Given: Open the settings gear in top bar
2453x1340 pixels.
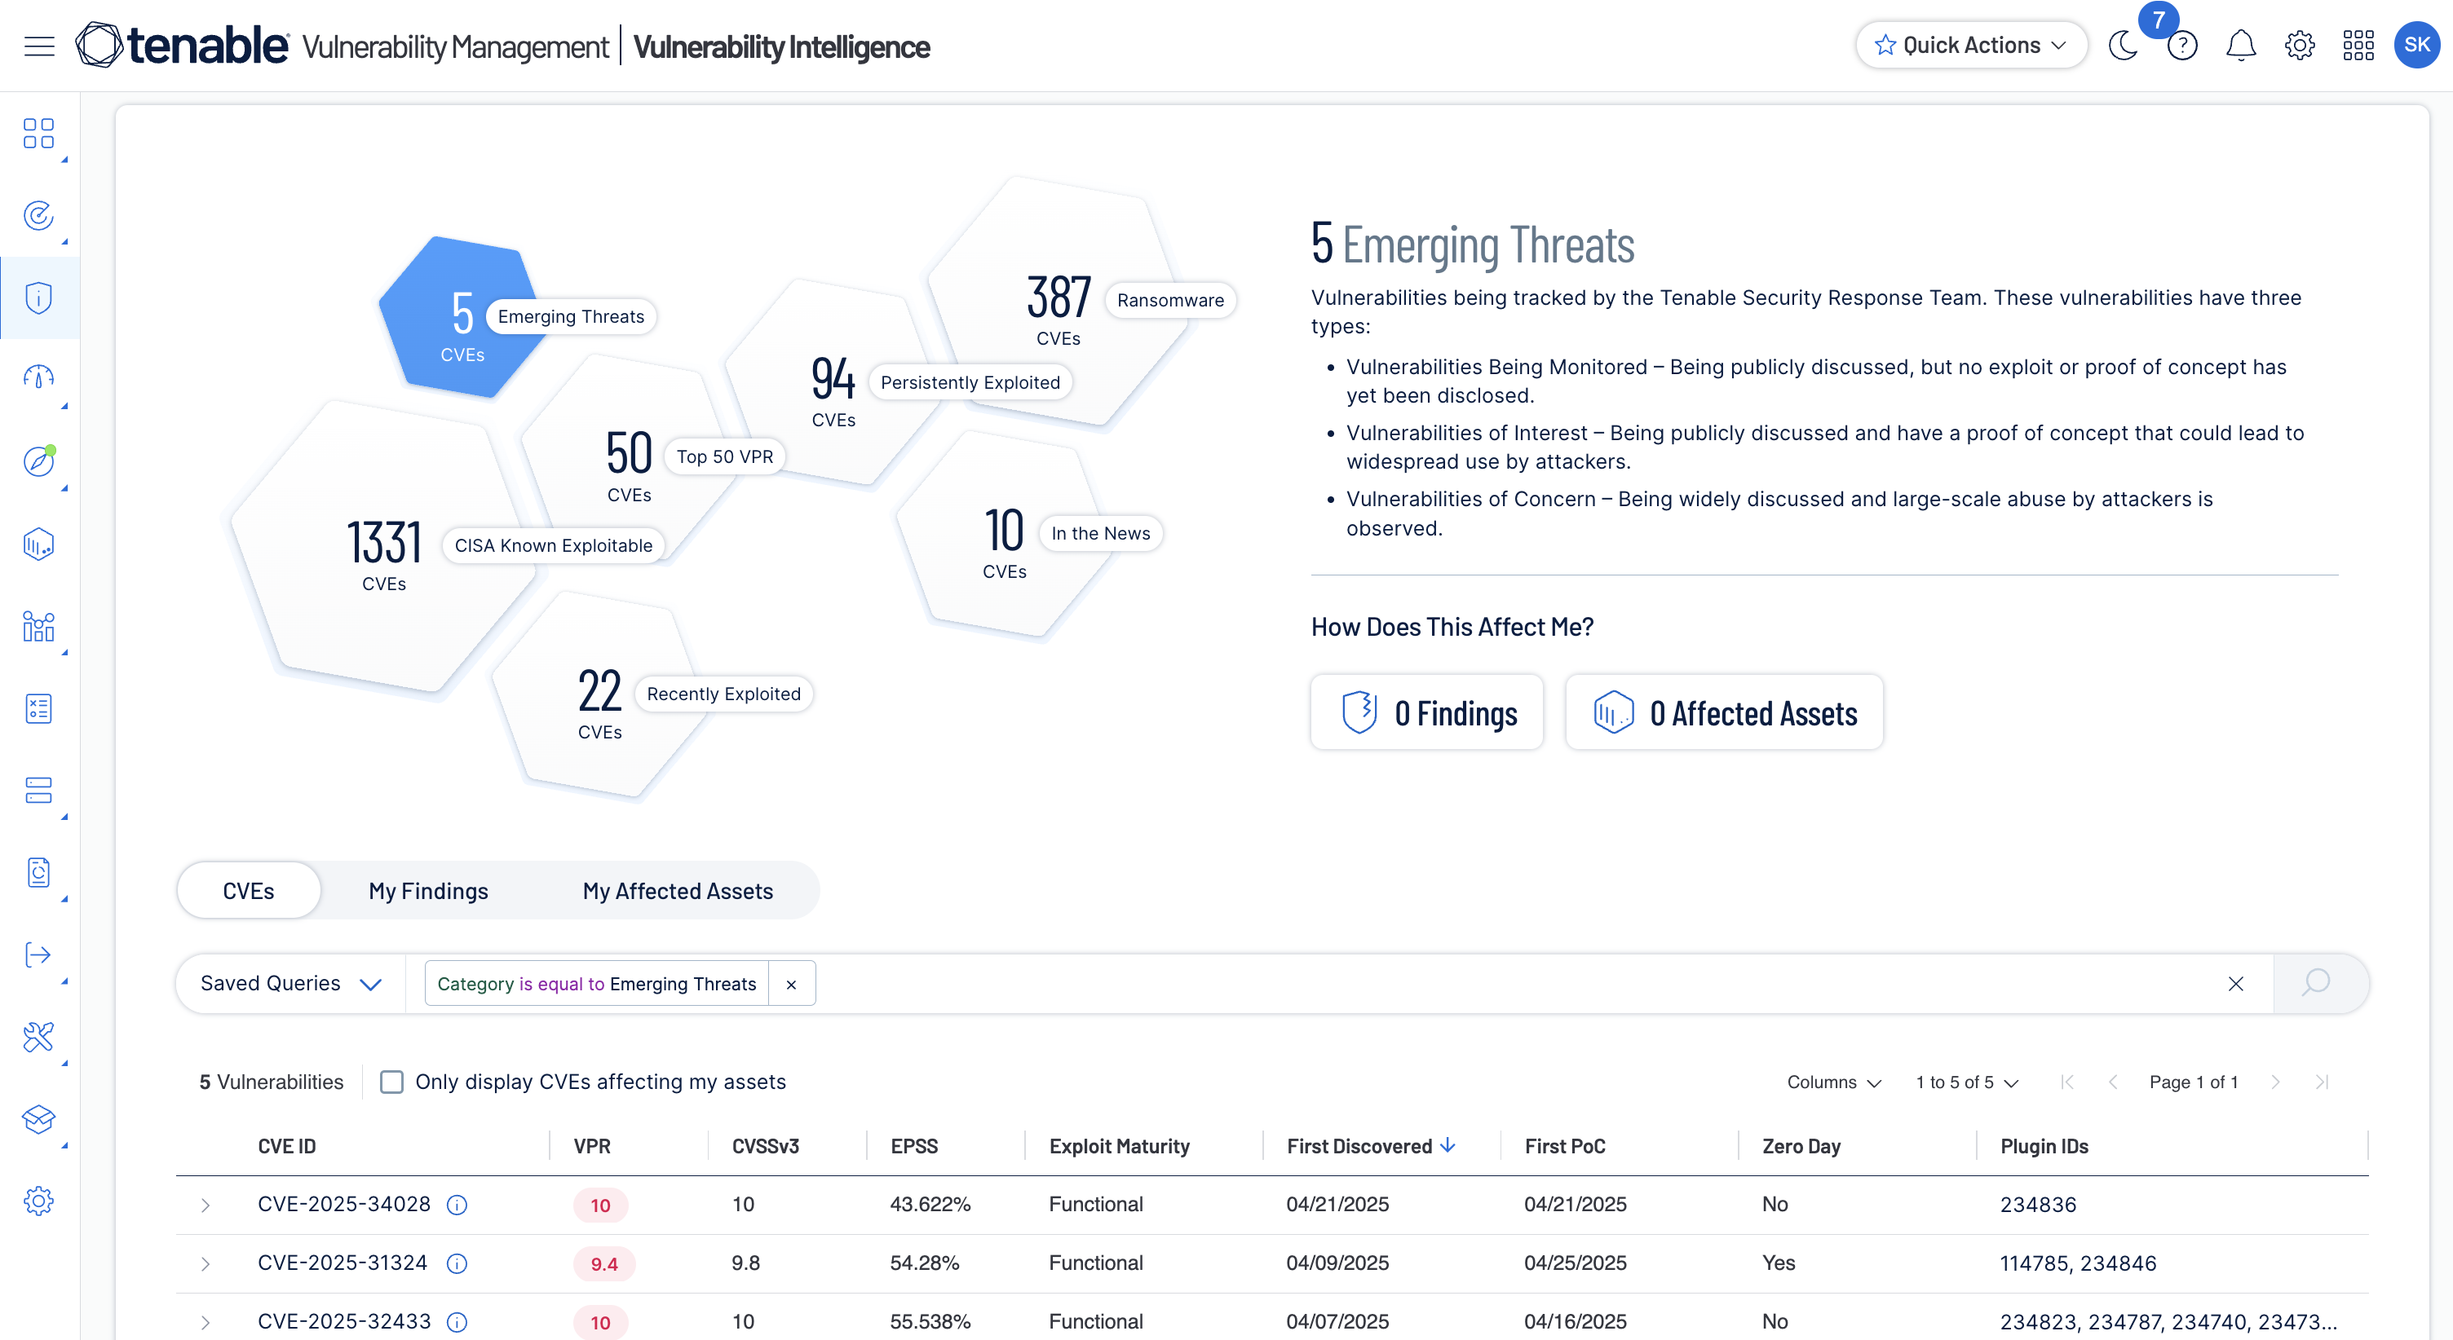Looking at the screenshot, I should pos(2299,46).
